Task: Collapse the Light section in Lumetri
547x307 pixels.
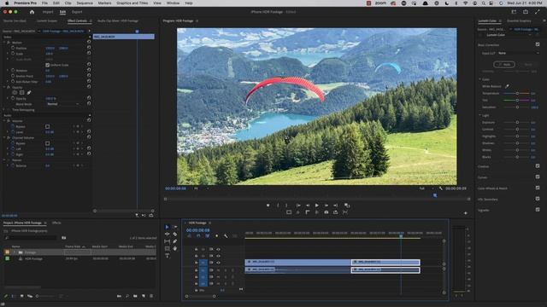Action: click(x=480, y=115)
